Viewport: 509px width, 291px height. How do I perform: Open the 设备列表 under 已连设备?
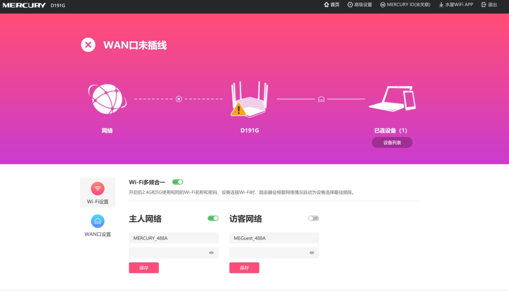tap(392, 143)
